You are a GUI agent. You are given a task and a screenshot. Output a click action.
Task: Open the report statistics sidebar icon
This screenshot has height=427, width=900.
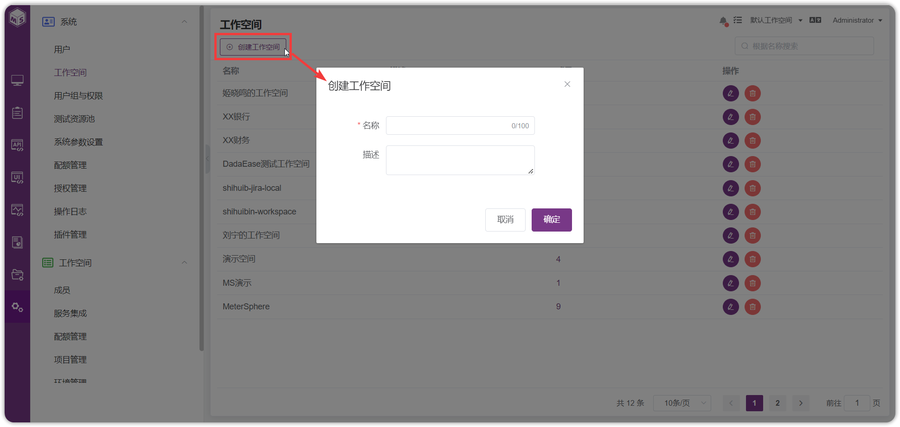point(18,242)
